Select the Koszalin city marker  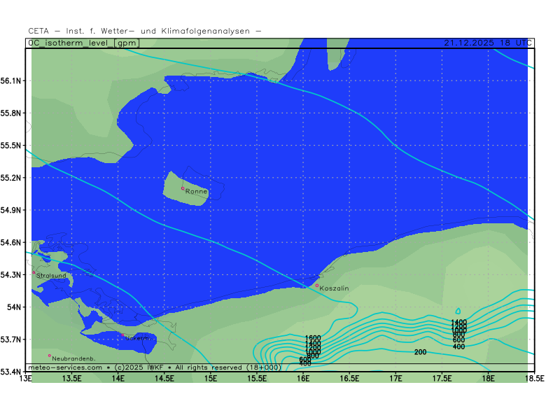pos(317,285)
